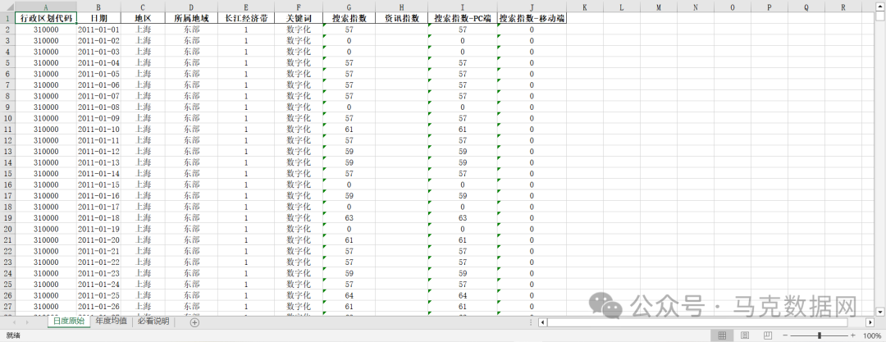
Task: Select the date cell 2011-01-18
Action: (x=99, y=217)
